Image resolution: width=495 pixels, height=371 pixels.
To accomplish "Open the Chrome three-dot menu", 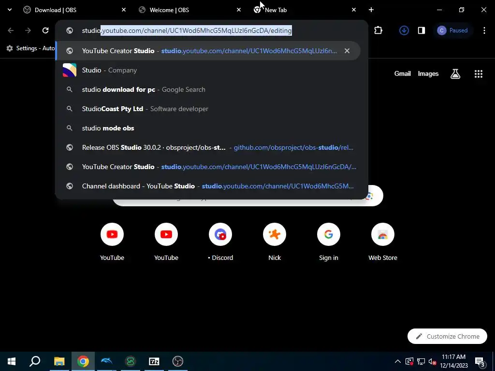I will pos(484,30).
